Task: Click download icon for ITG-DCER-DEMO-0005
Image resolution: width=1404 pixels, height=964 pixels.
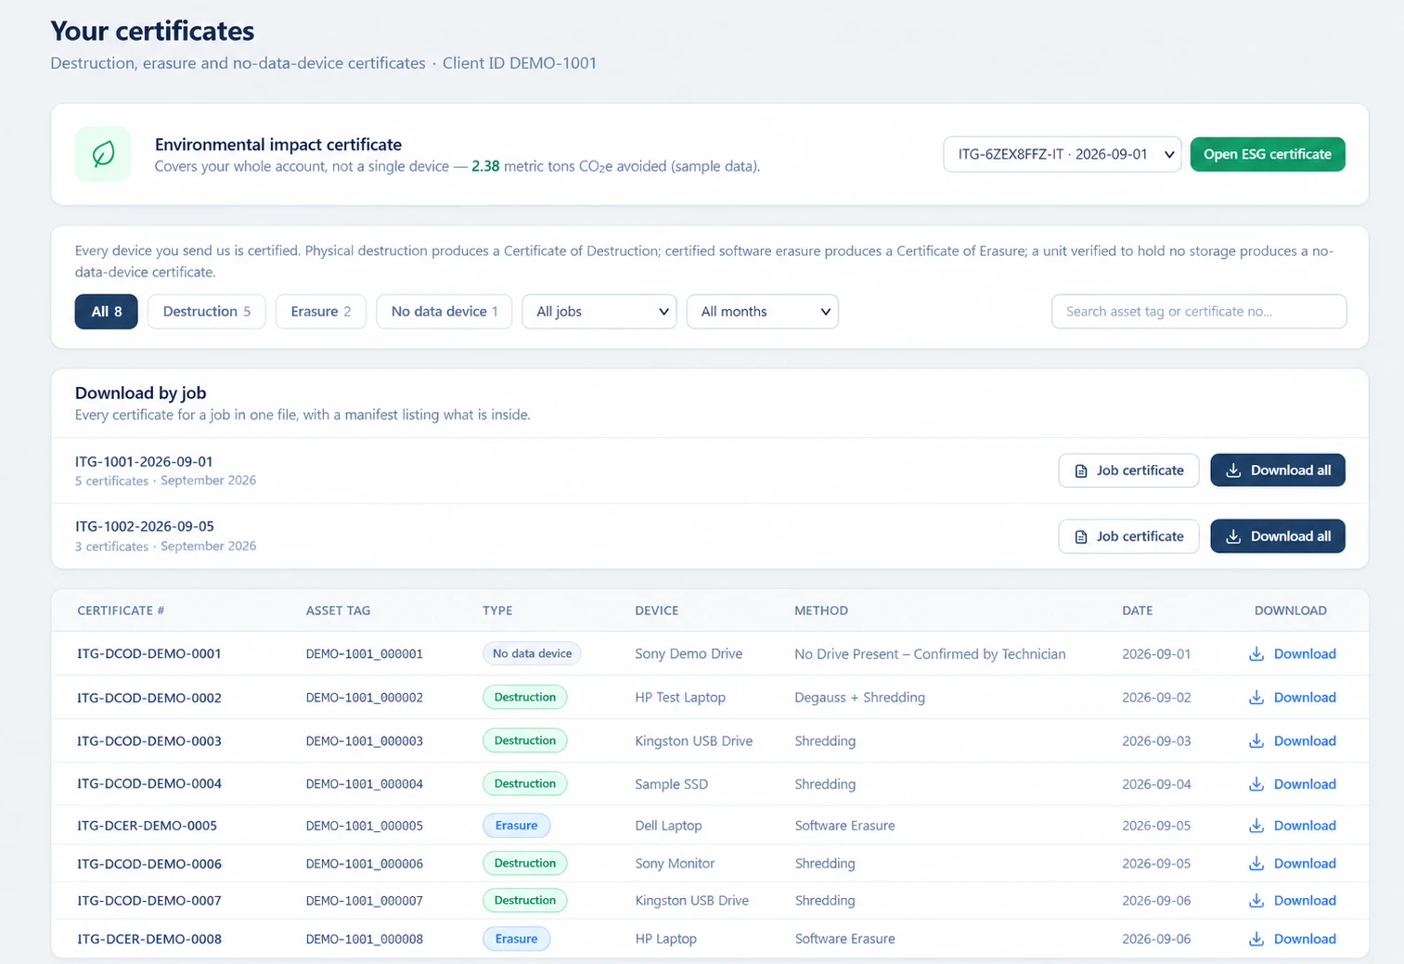Action: pos(1256,826)
